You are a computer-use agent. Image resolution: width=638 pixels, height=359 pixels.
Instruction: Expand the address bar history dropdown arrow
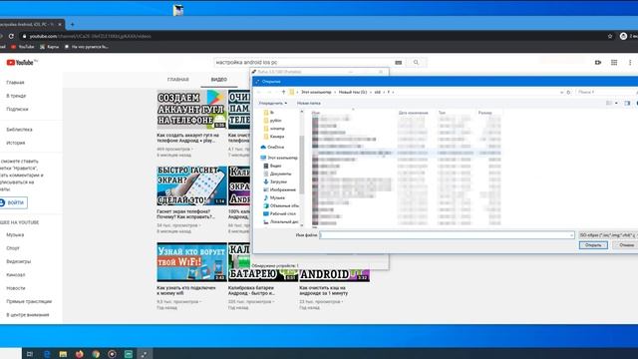coord(562,93)
